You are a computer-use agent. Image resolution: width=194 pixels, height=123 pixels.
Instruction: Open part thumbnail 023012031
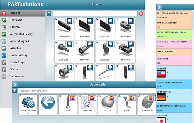[x=105, y=29]
